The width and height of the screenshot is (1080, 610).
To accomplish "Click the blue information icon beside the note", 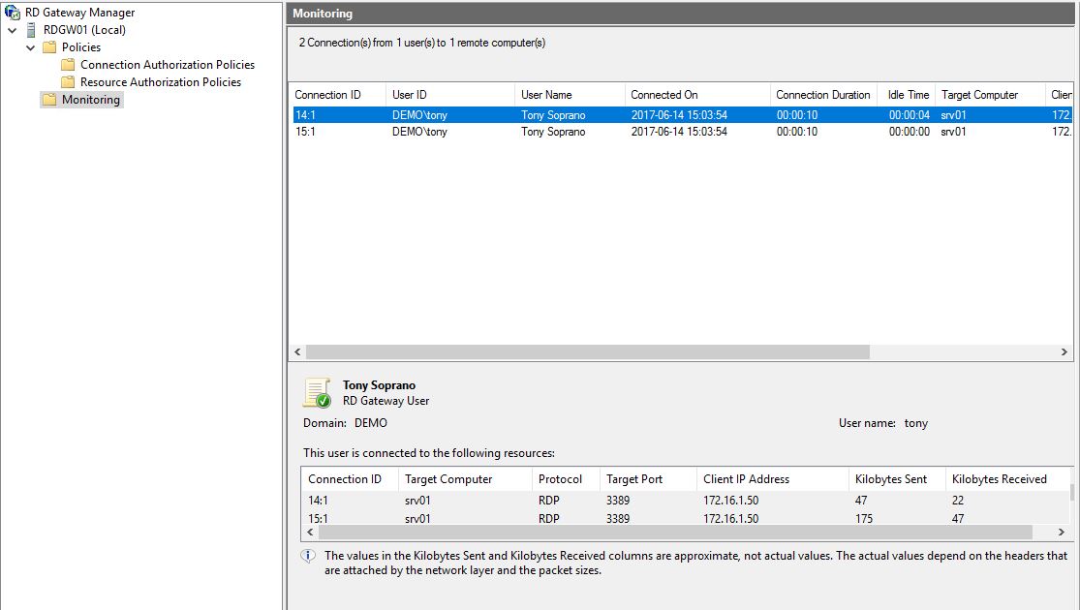I will click(x=309, y=557).
